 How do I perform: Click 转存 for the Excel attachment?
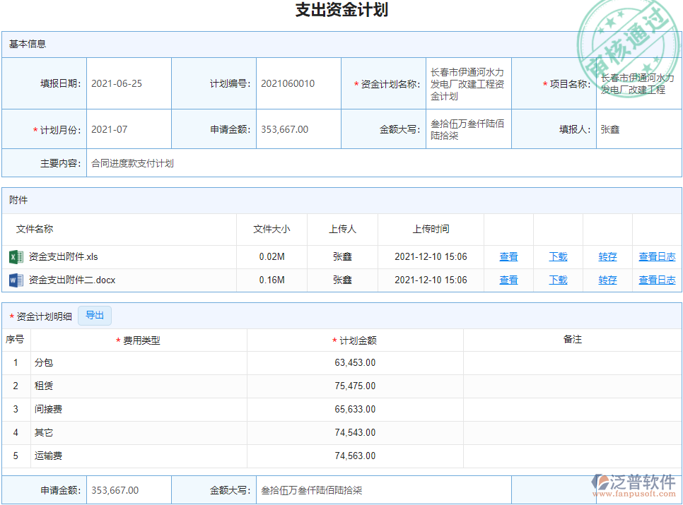point(607,256)
